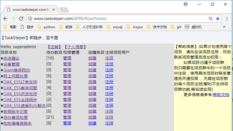Click the zoom magnifier icon in address bar

point(210,19)
